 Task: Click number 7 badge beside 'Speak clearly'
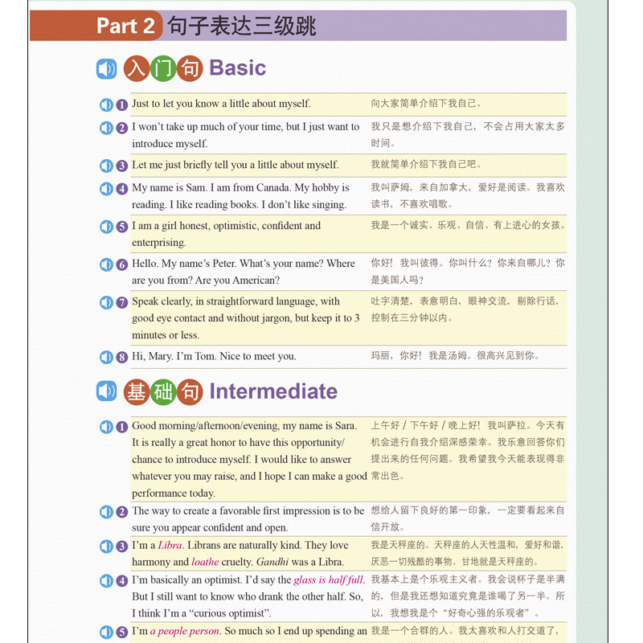click(122, 303)
